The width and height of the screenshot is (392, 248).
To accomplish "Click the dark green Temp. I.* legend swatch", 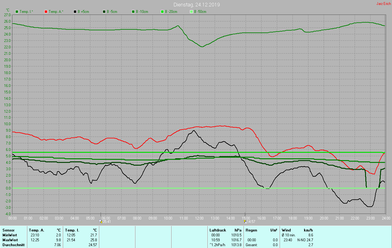I will click(x=17, y=12).
